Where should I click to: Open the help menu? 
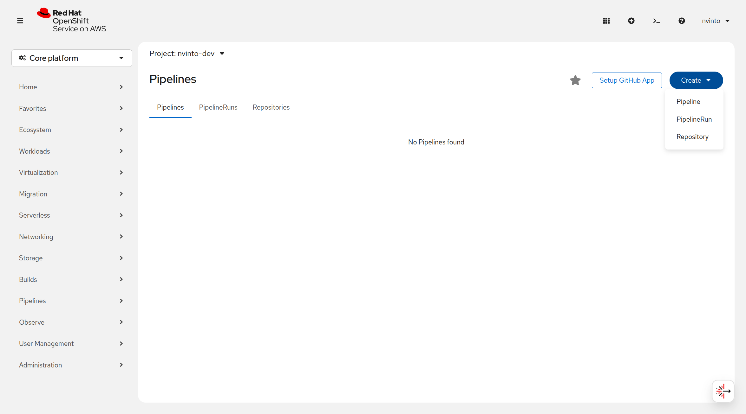tap(682, 21)
